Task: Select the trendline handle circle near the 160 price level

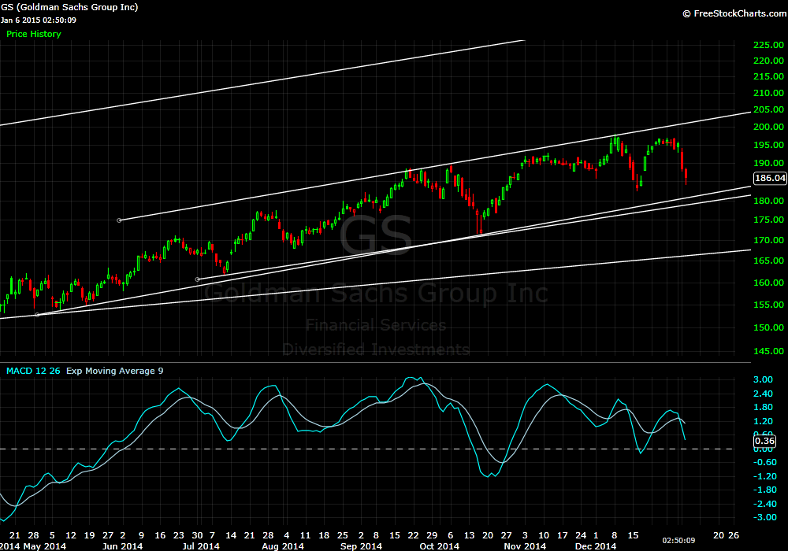Action: [x=198, y=279]
